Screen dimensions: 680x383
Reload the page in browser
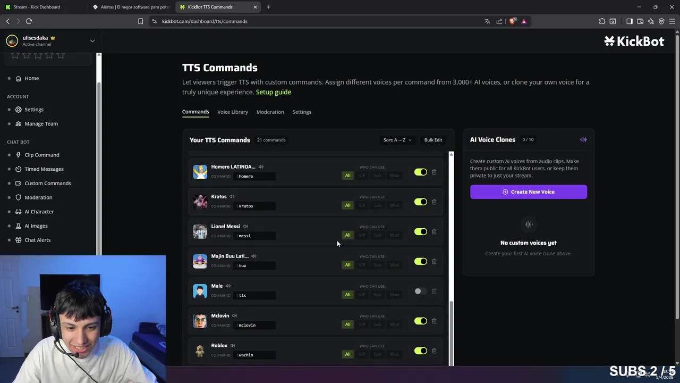[x=29, y=21]
